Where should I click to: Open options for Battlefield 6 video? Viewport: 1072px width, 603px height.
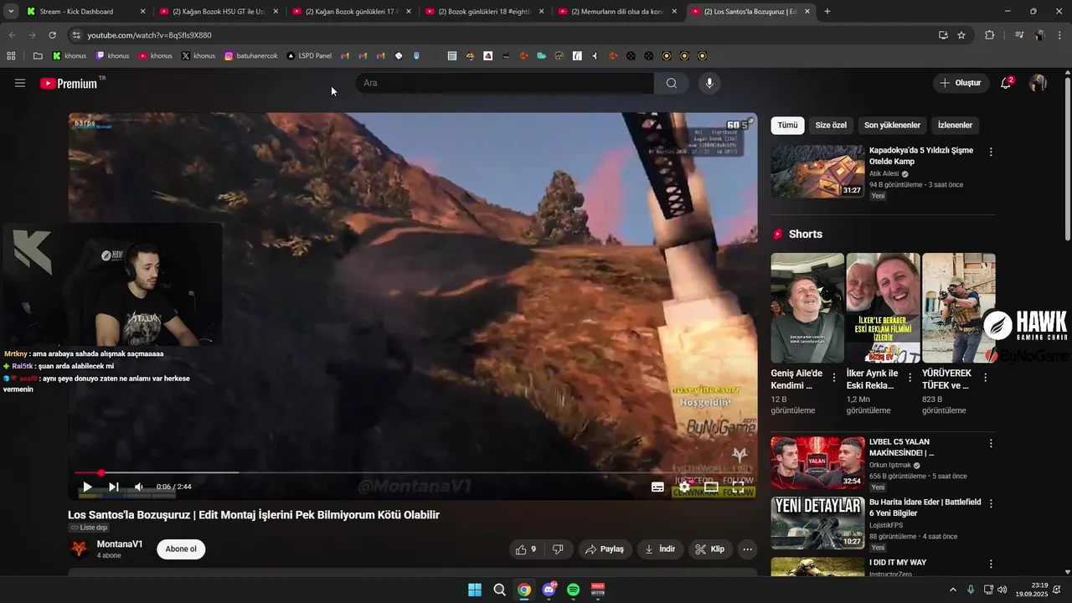point(991,503)
